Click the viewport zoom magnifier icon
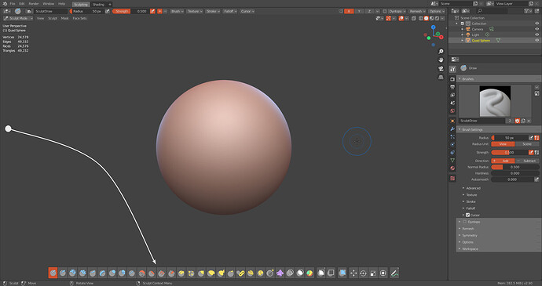Viewport: 542px width, 286px height. [441, 52]
